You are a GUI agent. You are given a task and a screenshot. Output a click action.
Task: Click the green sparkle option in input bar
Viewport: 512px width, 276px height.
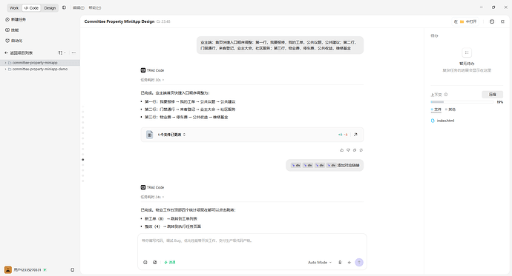170,263
